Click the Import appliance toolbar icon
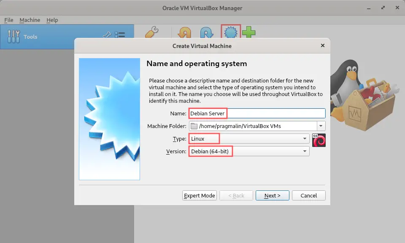The width and height of the screenshot is (405, 243). click(184, 32)
